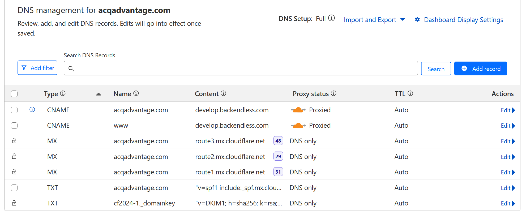Image resolution: width=526 pixels, height=215 pixels.
Task: Click the plus icon in Add record
Action: pyautogui.click(x=464, y=68)
